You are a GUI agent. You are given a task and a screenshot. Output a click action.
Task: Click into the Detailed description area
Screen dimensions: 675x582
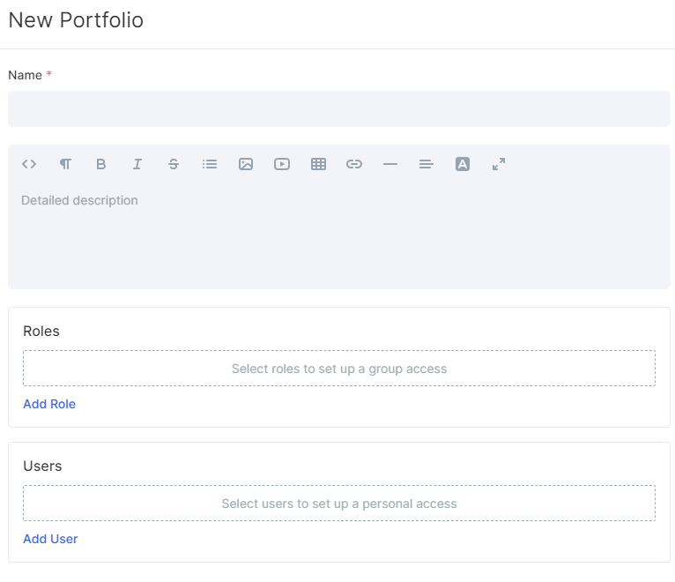point(339,235)
